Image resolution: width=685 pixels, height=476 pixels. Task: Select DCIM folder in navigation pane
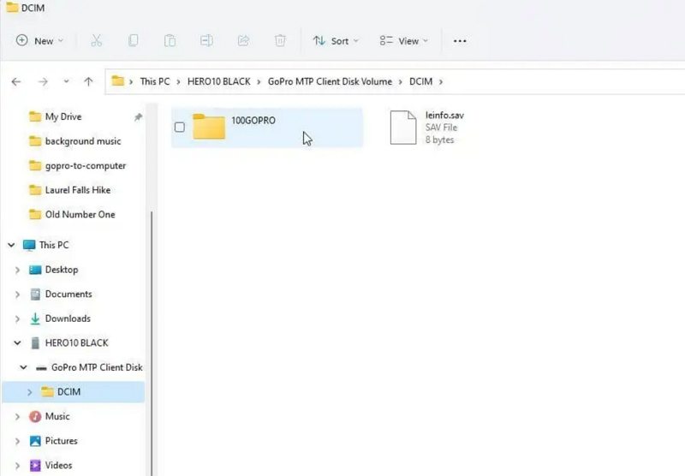pyautogui.click(x=68, y=392)
